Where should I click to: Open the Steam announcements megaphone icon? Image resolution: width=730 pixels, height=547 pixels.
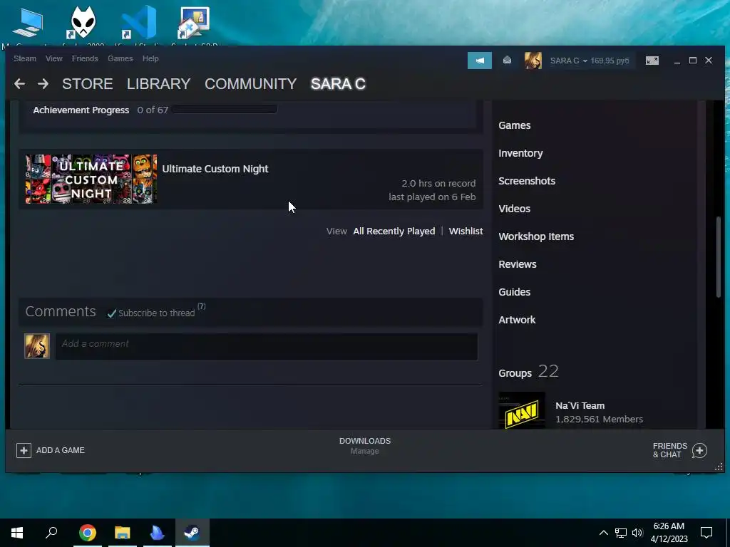coord(480,61)
